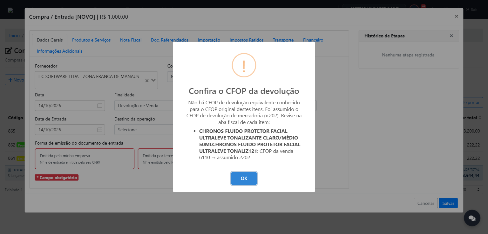
Task: Expand the Fornecedor dropdown arrow
Action: coord(153,80)
